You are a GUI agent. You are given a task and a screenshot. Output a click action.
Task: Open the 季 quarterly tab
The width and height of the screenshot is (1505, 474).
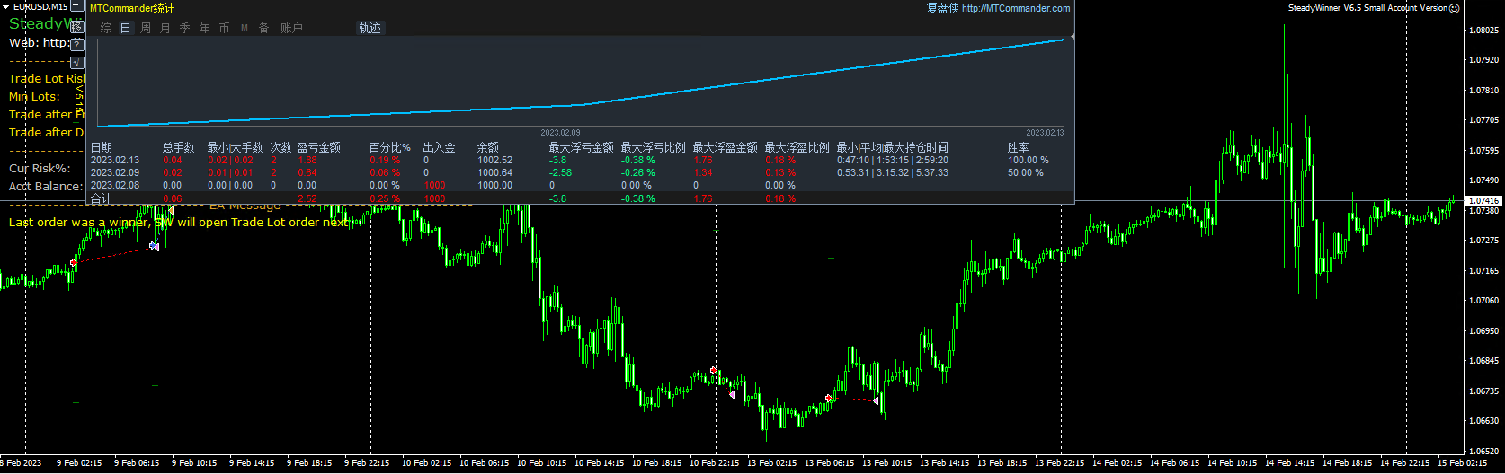click(185, 28)
